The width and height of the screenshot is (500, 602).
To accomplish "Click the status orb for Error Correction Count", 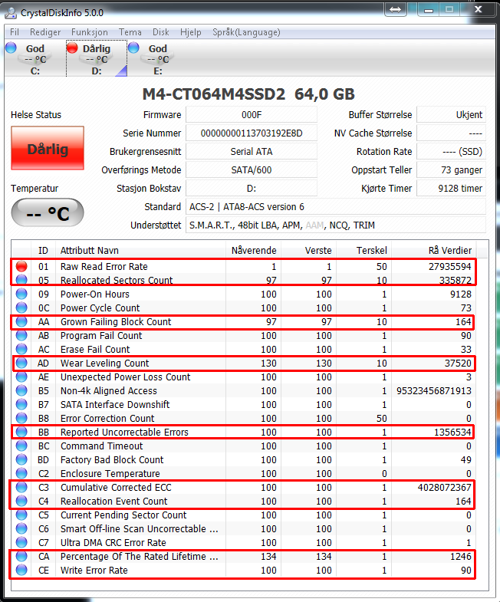I will (x=21, y=418).
